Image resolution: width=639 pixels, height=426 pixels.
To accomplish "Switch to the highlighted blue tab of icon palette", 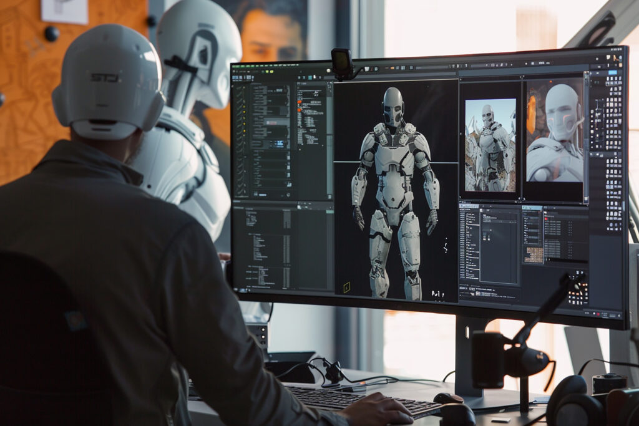I will point(613,72).
